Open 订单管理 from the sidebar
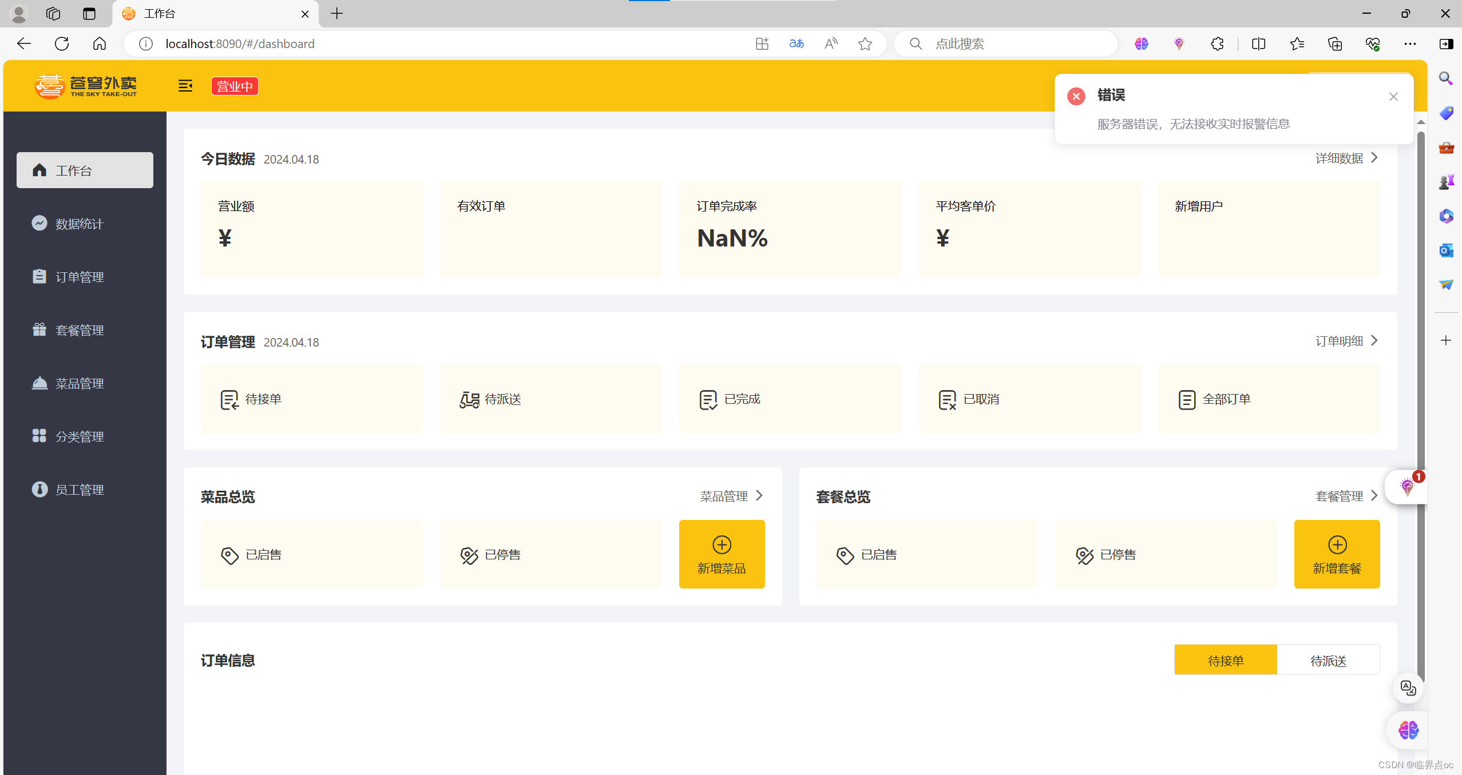Viewport: 1462px width, 775px height. coord(80,276)
